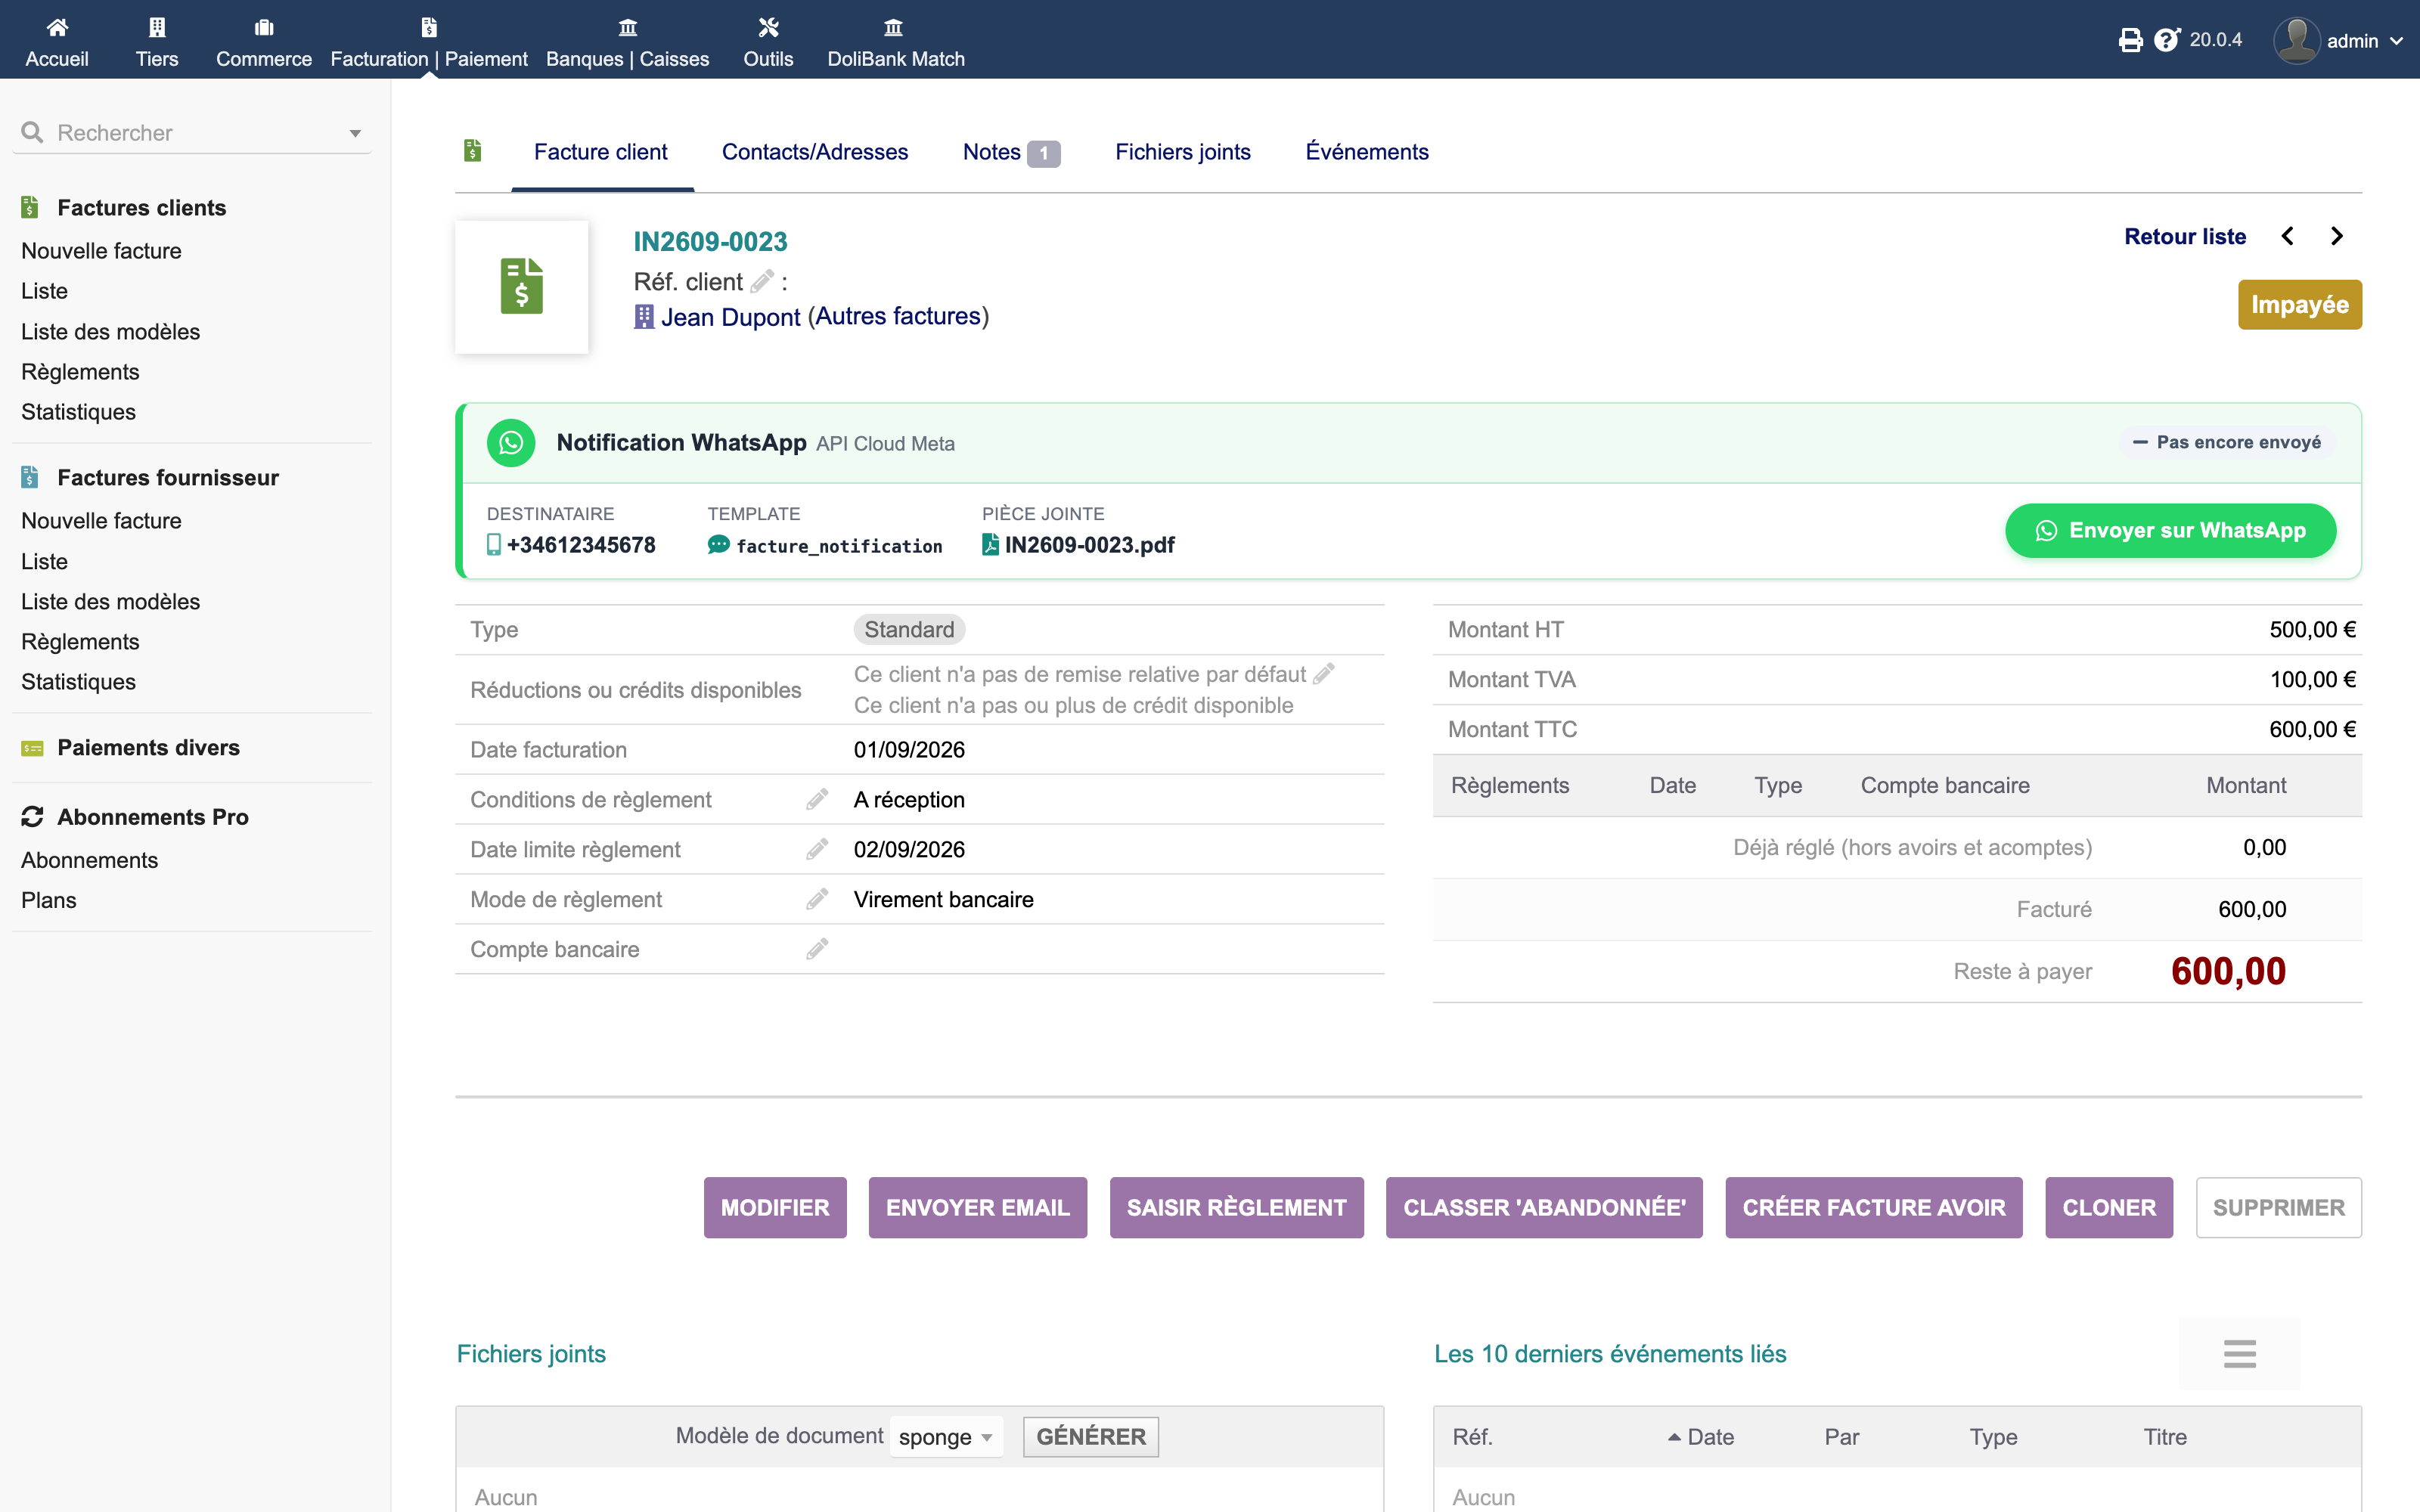Viewport: 2420px width, 1512px height.
Task: Click the Outils tools icon
Action: [x=768, y=27]
